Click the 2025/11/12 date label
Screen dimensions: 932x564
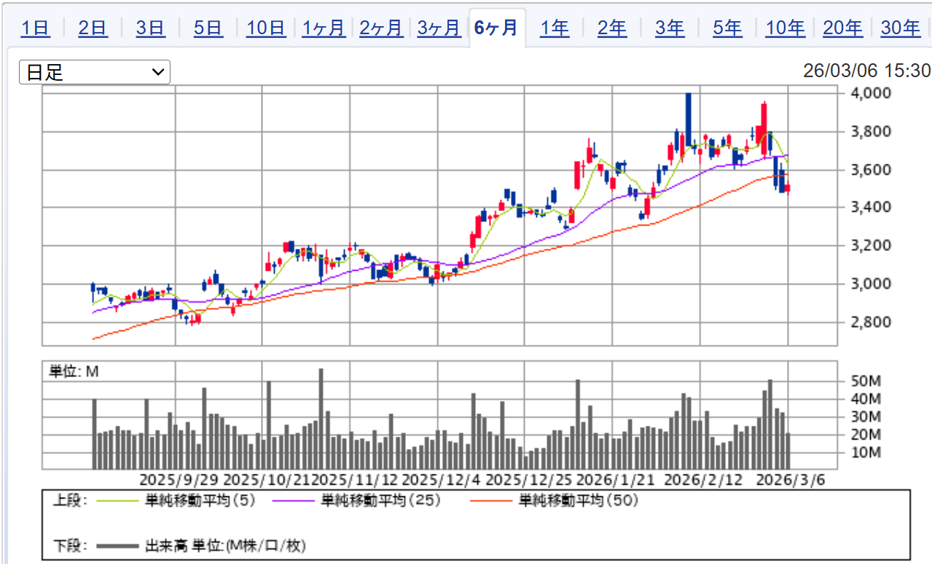(x=355, y=480)
